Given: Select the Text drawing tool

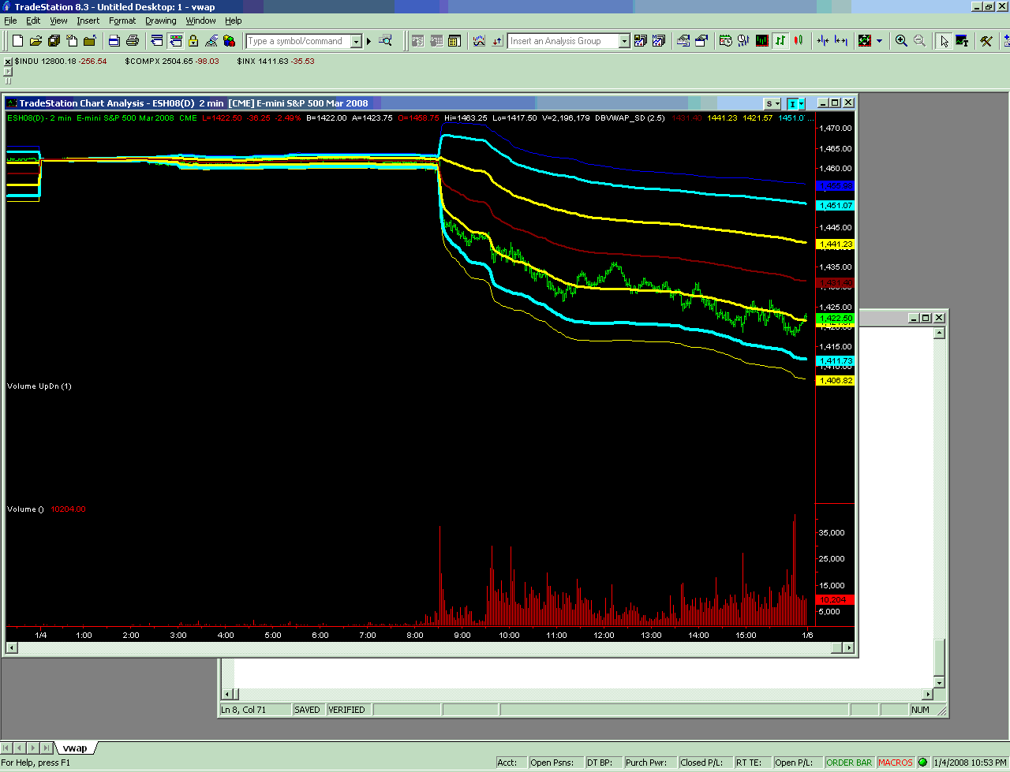Looking at the screenshot, I should 962,41.
